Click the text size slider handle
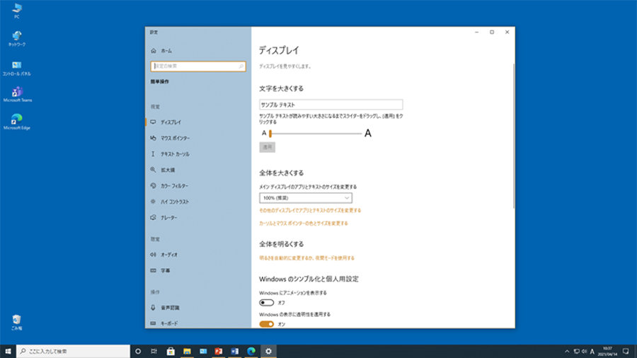 click(270, 133)
